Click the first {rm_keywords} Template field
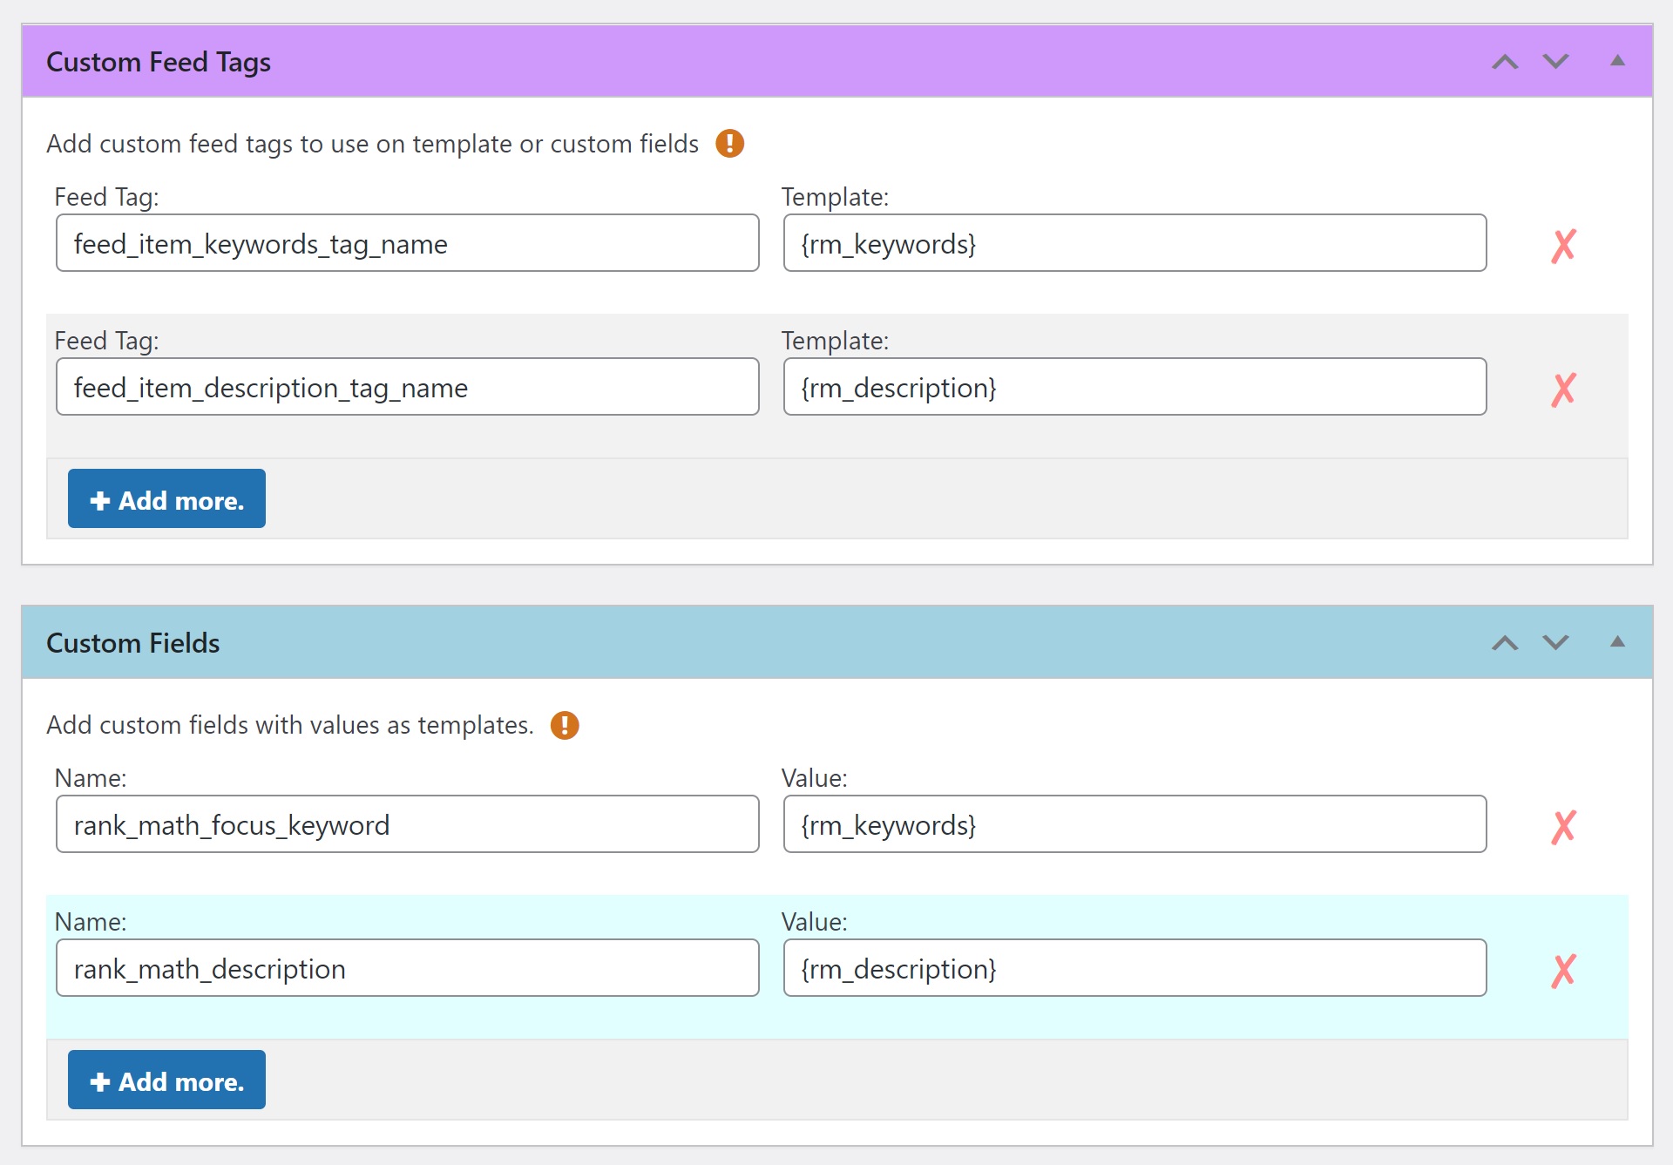This screenshot has height=1165, width=1673. [1134, 244]
